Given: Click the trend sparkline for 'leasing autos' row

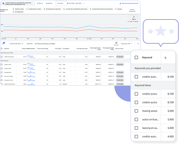Looking at the screenshot, I should pyautogui.click(x=31, y=72).
